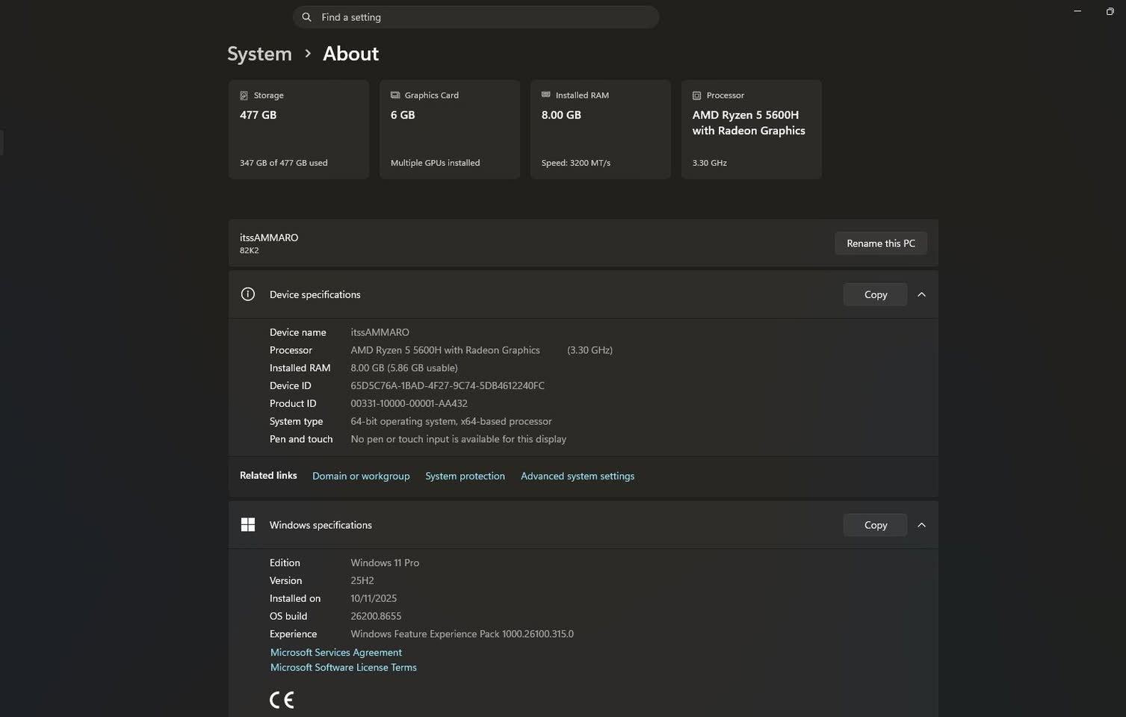Restore down the Settings window
Viewport: 1126px width, 717px height.
(1110, 11)
